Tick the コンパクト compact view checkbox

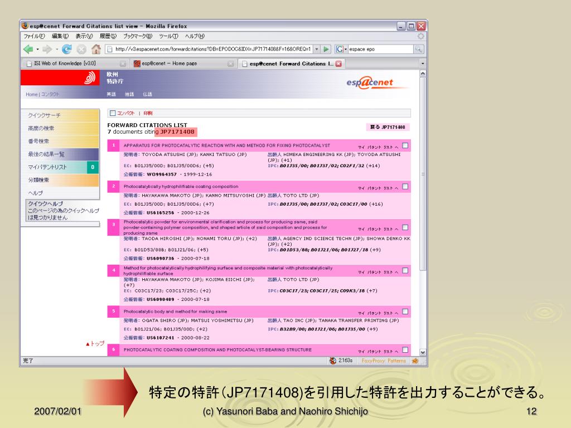point(113,113)
